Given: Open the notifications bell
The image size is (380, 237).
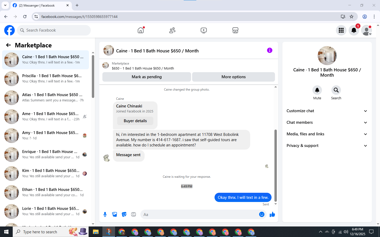Looking at the screenshot, I should coord(354,30).
